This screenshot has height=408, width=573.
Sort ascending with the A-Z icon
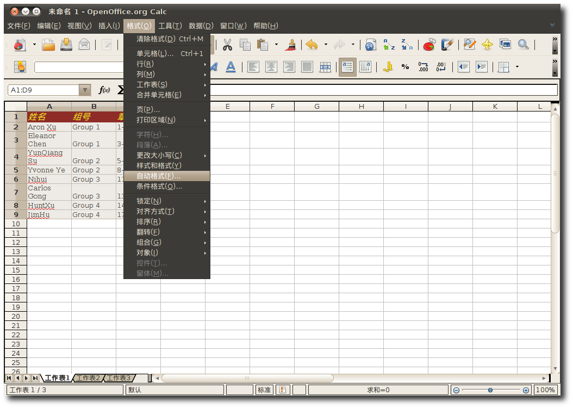389,45
